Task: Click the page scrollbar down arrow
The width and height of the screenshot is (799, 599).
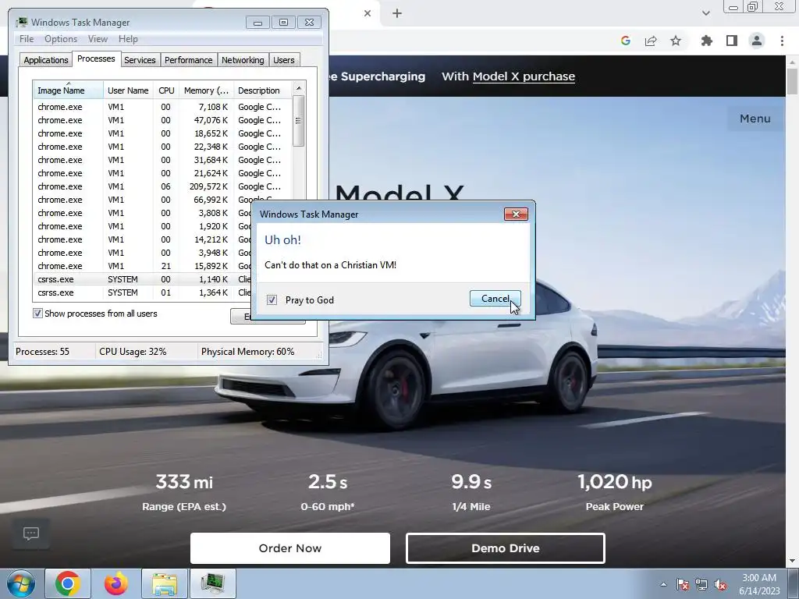Action: [x=792, y=562]
